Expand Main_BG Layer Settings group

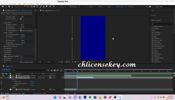pos(3,46)
